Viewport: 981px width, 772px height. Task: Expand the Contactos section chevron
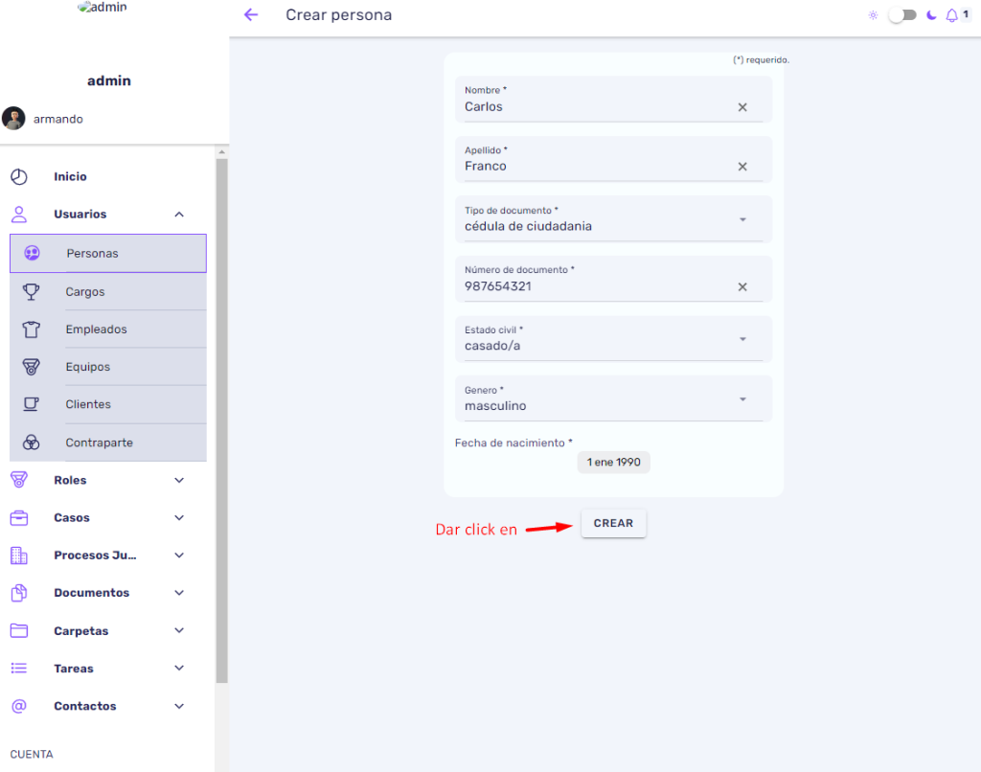click(x=179, y=706)
